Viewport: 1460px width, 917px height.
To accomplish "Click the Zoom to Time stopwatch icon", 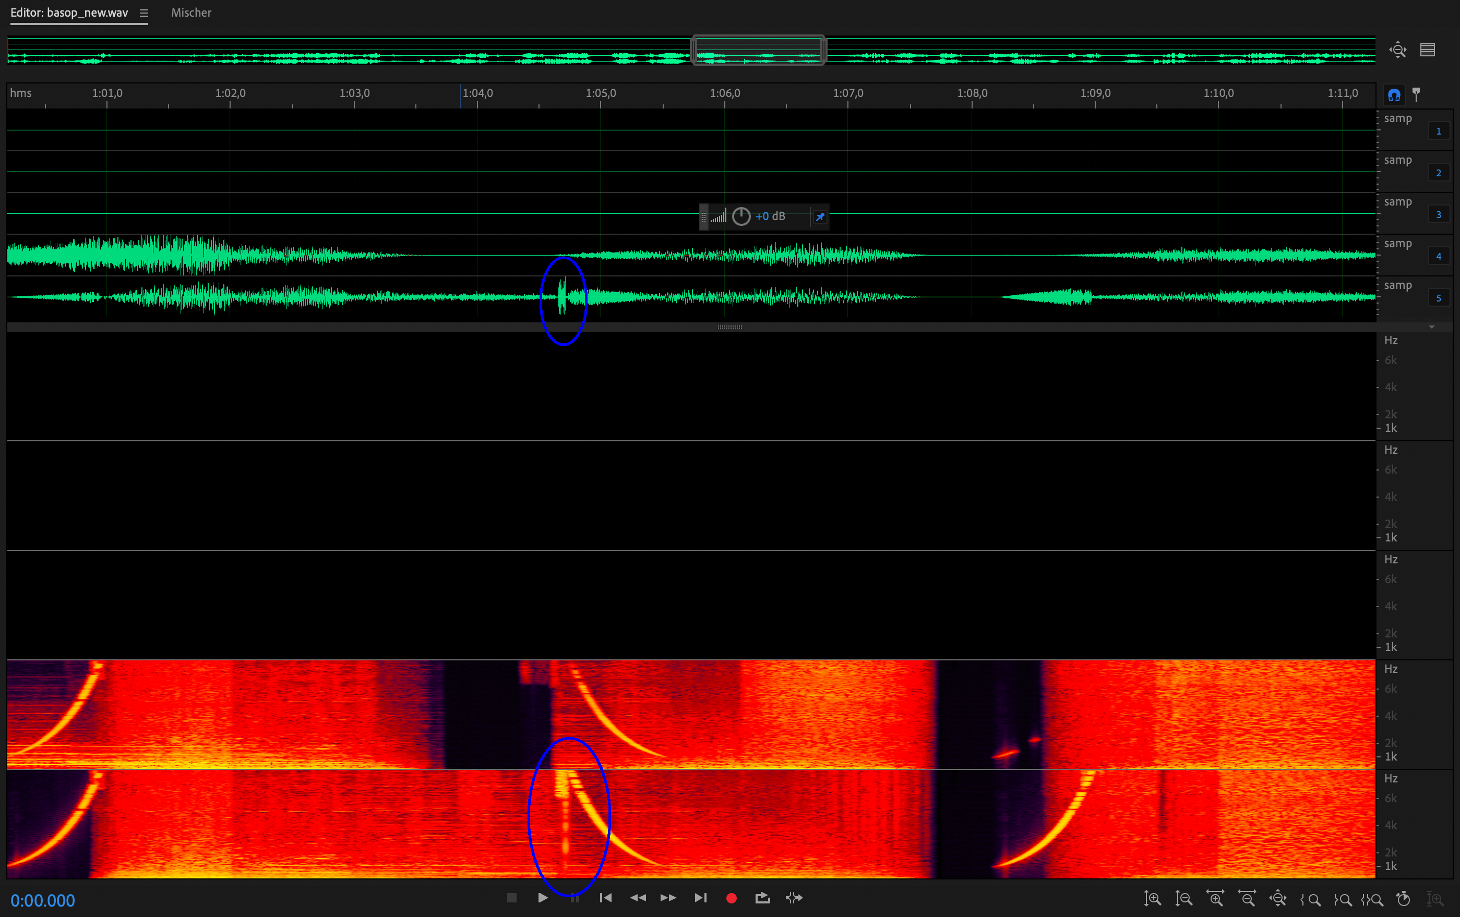I will tap(1403, 898).
